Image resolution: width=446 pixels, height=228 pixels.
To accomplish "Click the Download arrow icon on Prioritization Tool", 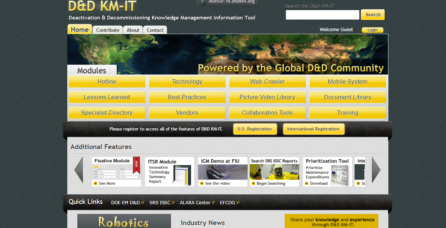I will point(307,183).
